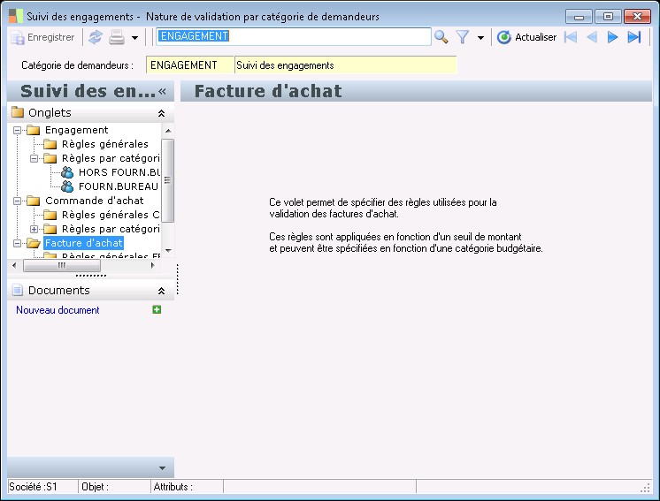The height and width of the screenshot is (501, 660).
Task: Click the Règles générales folder icon under Engagement
Action: pyautogui.click(x=50, y=144)
